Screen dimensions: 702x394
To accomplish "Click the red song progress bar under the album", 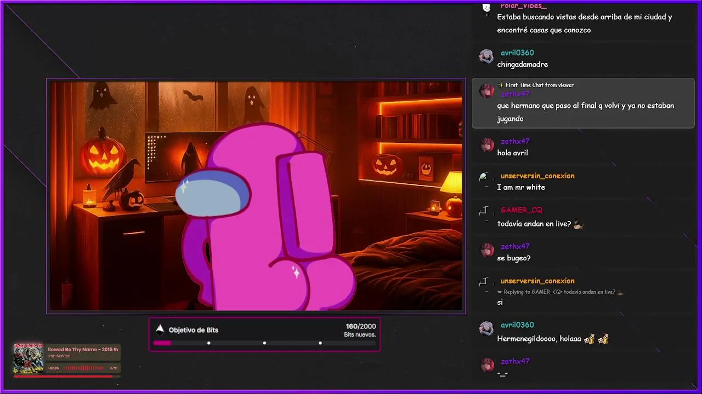I will click(x=67, y=376).
